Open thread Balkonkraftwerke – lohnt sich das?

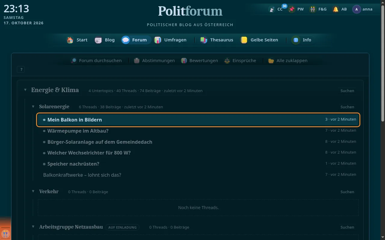point(198,175)
